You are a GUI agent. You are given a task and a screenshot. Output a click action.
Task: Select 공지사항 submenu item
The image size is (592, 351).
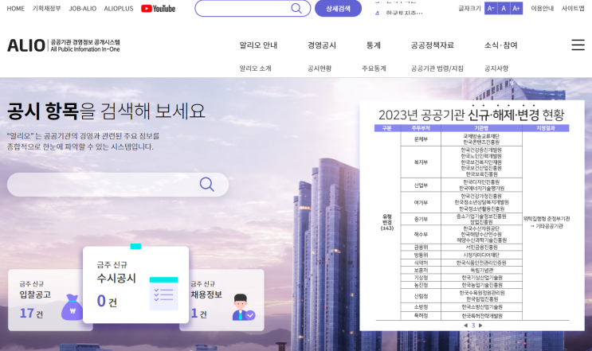pos(496,68)
